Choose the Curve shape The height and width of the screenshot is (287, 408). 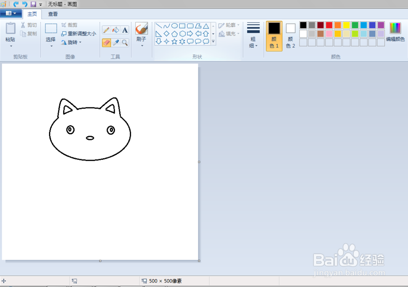166,26
